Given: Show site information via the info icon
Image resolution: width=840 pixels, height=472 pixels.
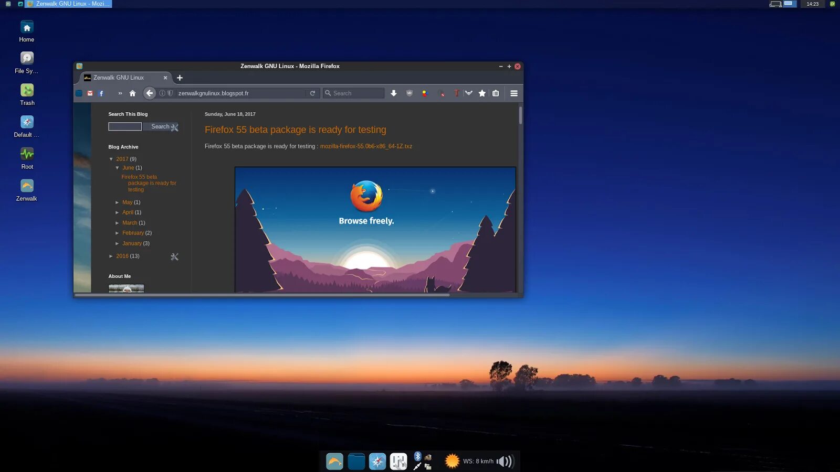Looking at the screenshot, I should point(162,93).
